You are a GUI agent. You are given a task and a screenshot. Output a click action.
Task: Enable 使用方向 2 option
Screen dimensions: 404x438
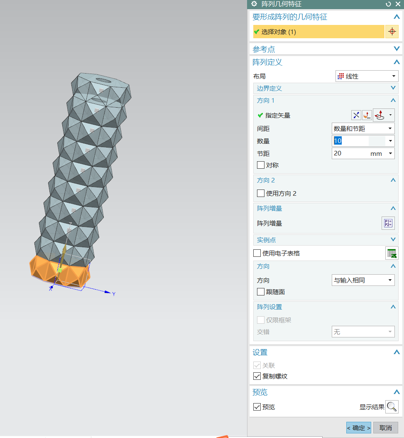[x=261, y=193]
